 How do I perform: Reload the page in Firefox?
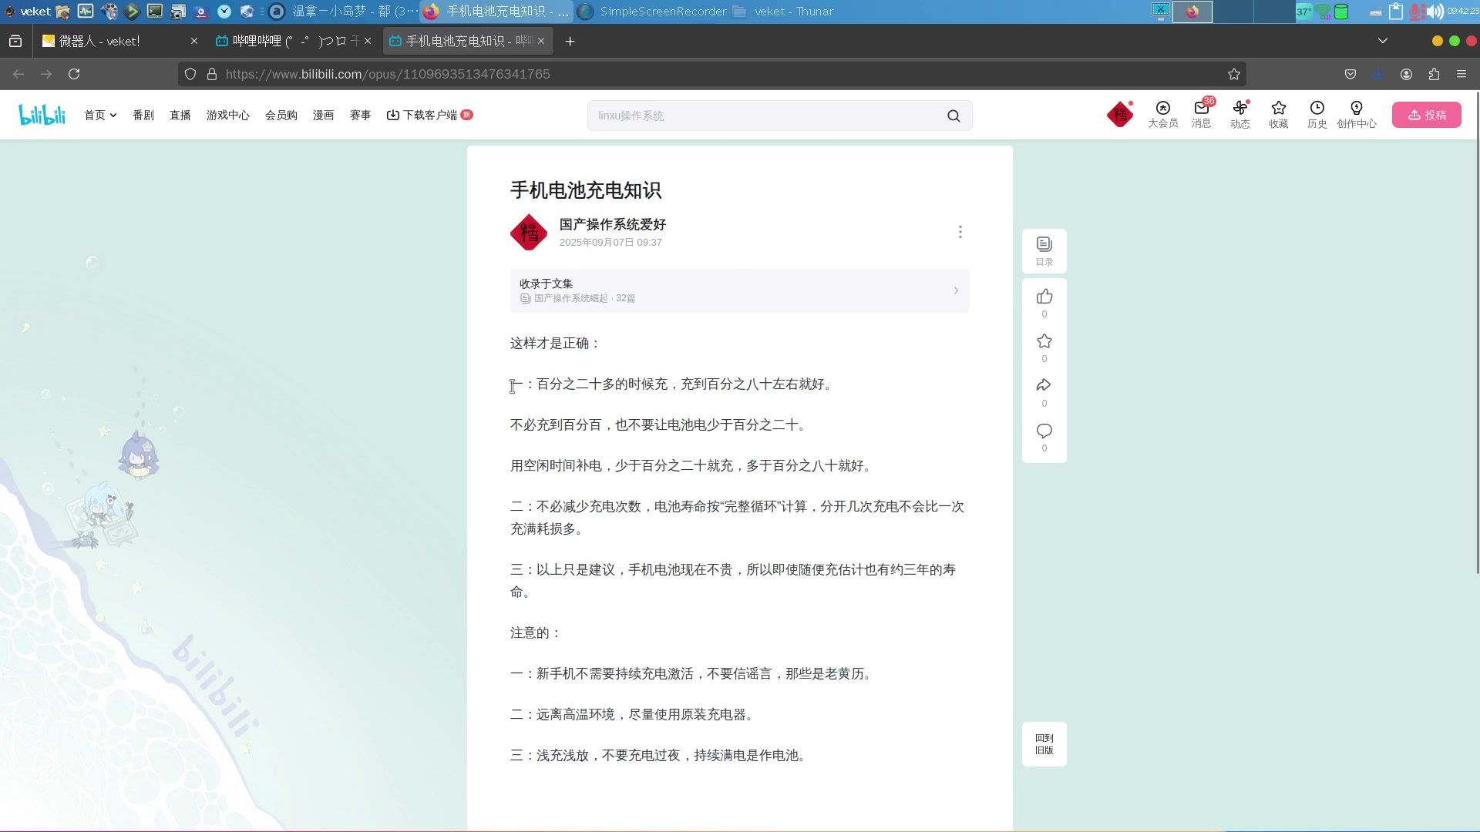tap(74, 74)
